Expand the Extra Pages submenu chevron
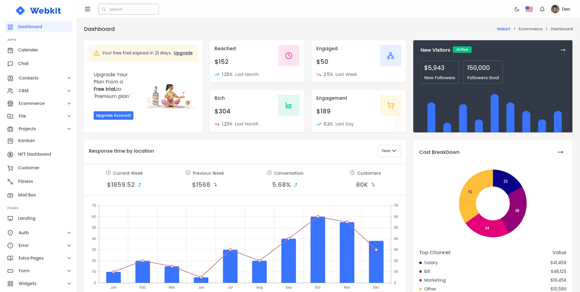Screen dimensions: 580x292 point(69,258)
